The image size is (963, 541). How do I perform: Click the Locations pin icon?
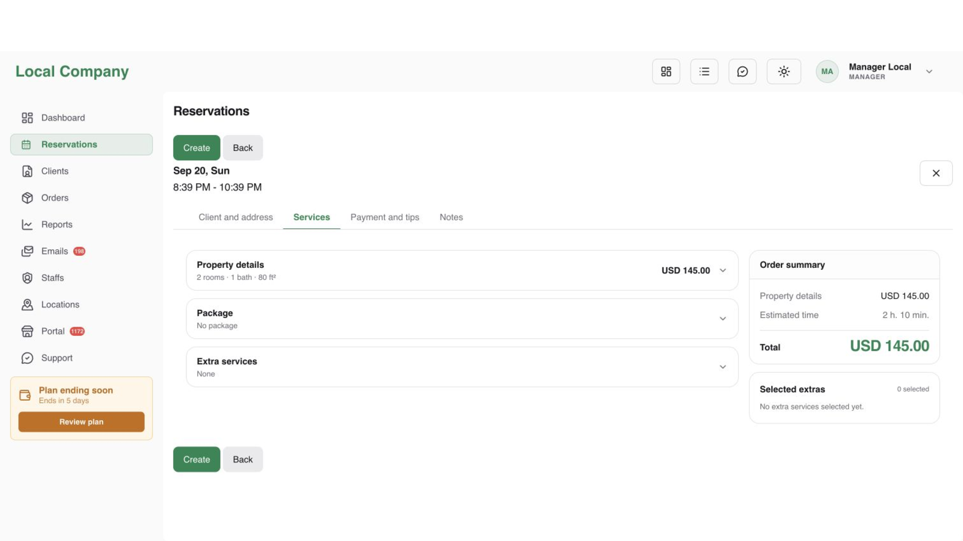click(27, 305)
